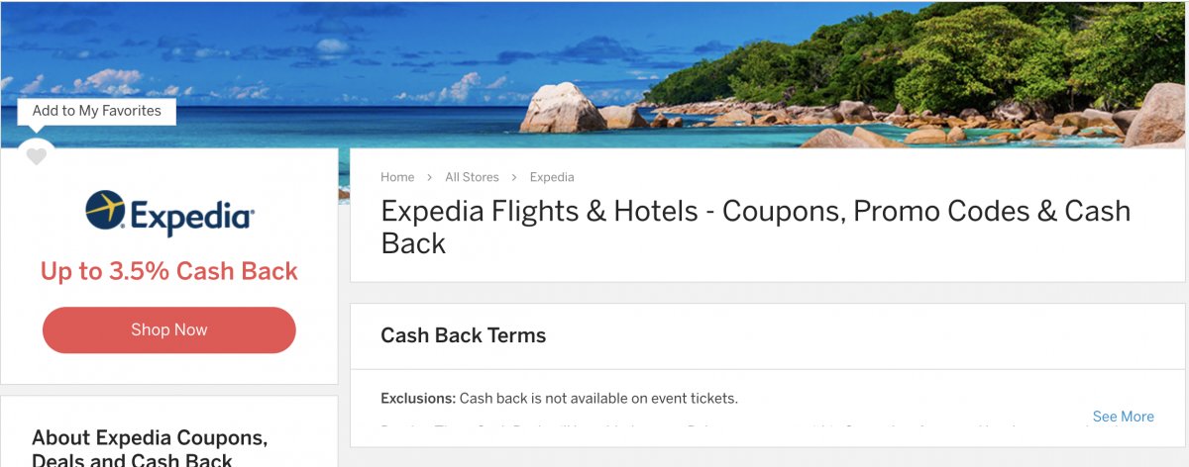Click the Expedia breadcrumb item
The height and width of the screenshot is (467, 1189).
pos(552,177)
